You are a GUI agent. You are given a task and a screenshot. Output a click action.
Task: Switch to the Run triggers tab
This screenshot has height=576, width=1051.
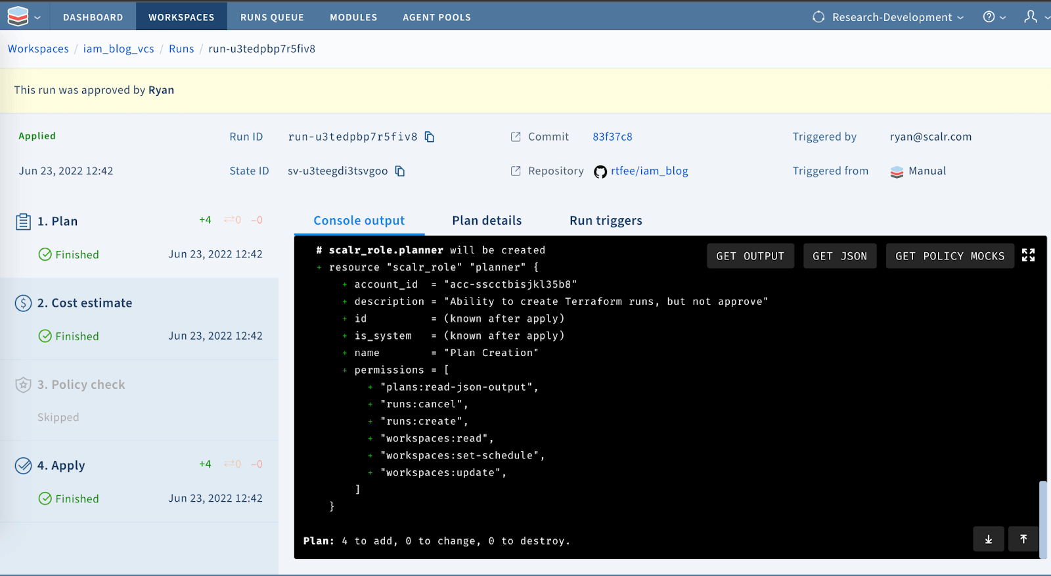[606, 221]
